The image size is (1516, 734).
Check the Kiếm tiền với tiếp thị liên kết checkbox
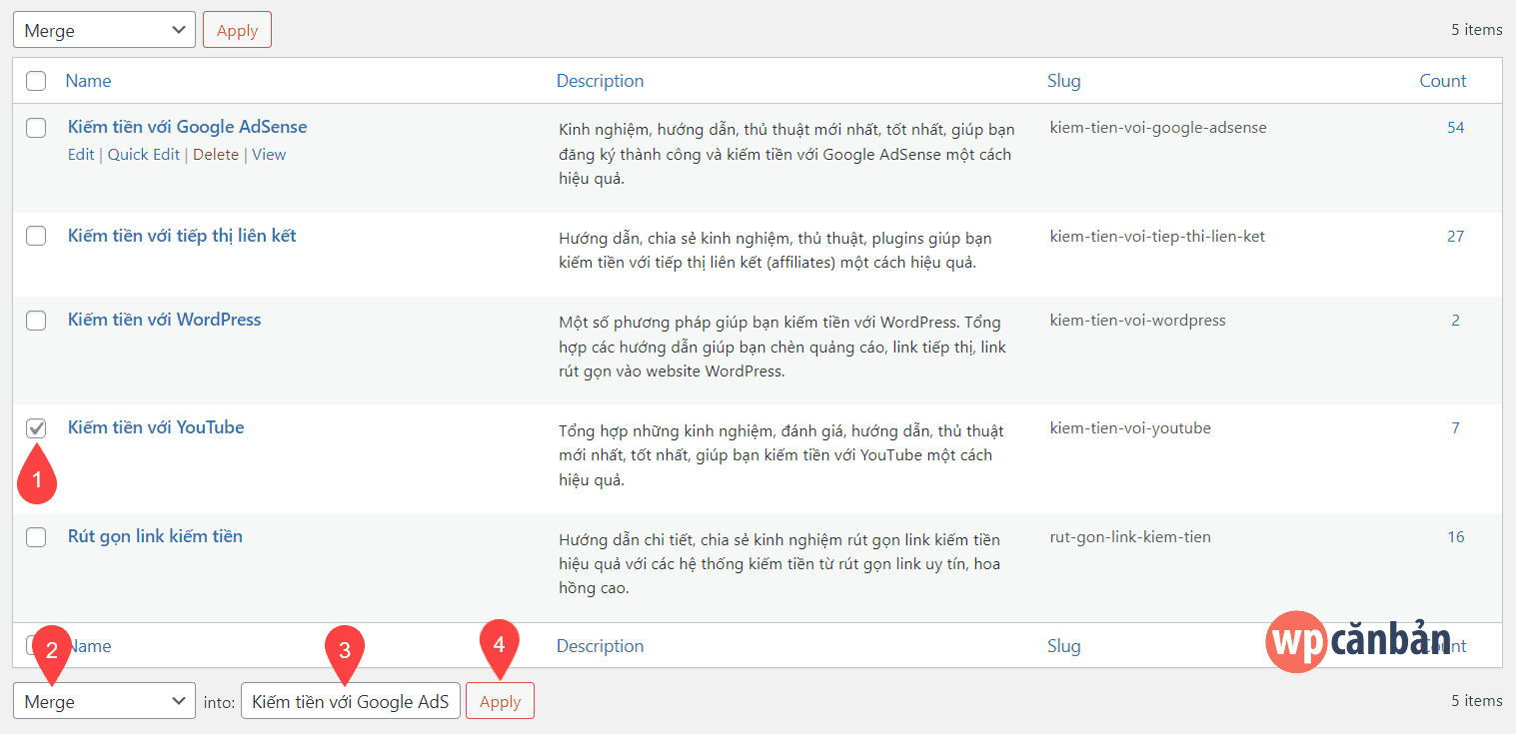point(36,236)
